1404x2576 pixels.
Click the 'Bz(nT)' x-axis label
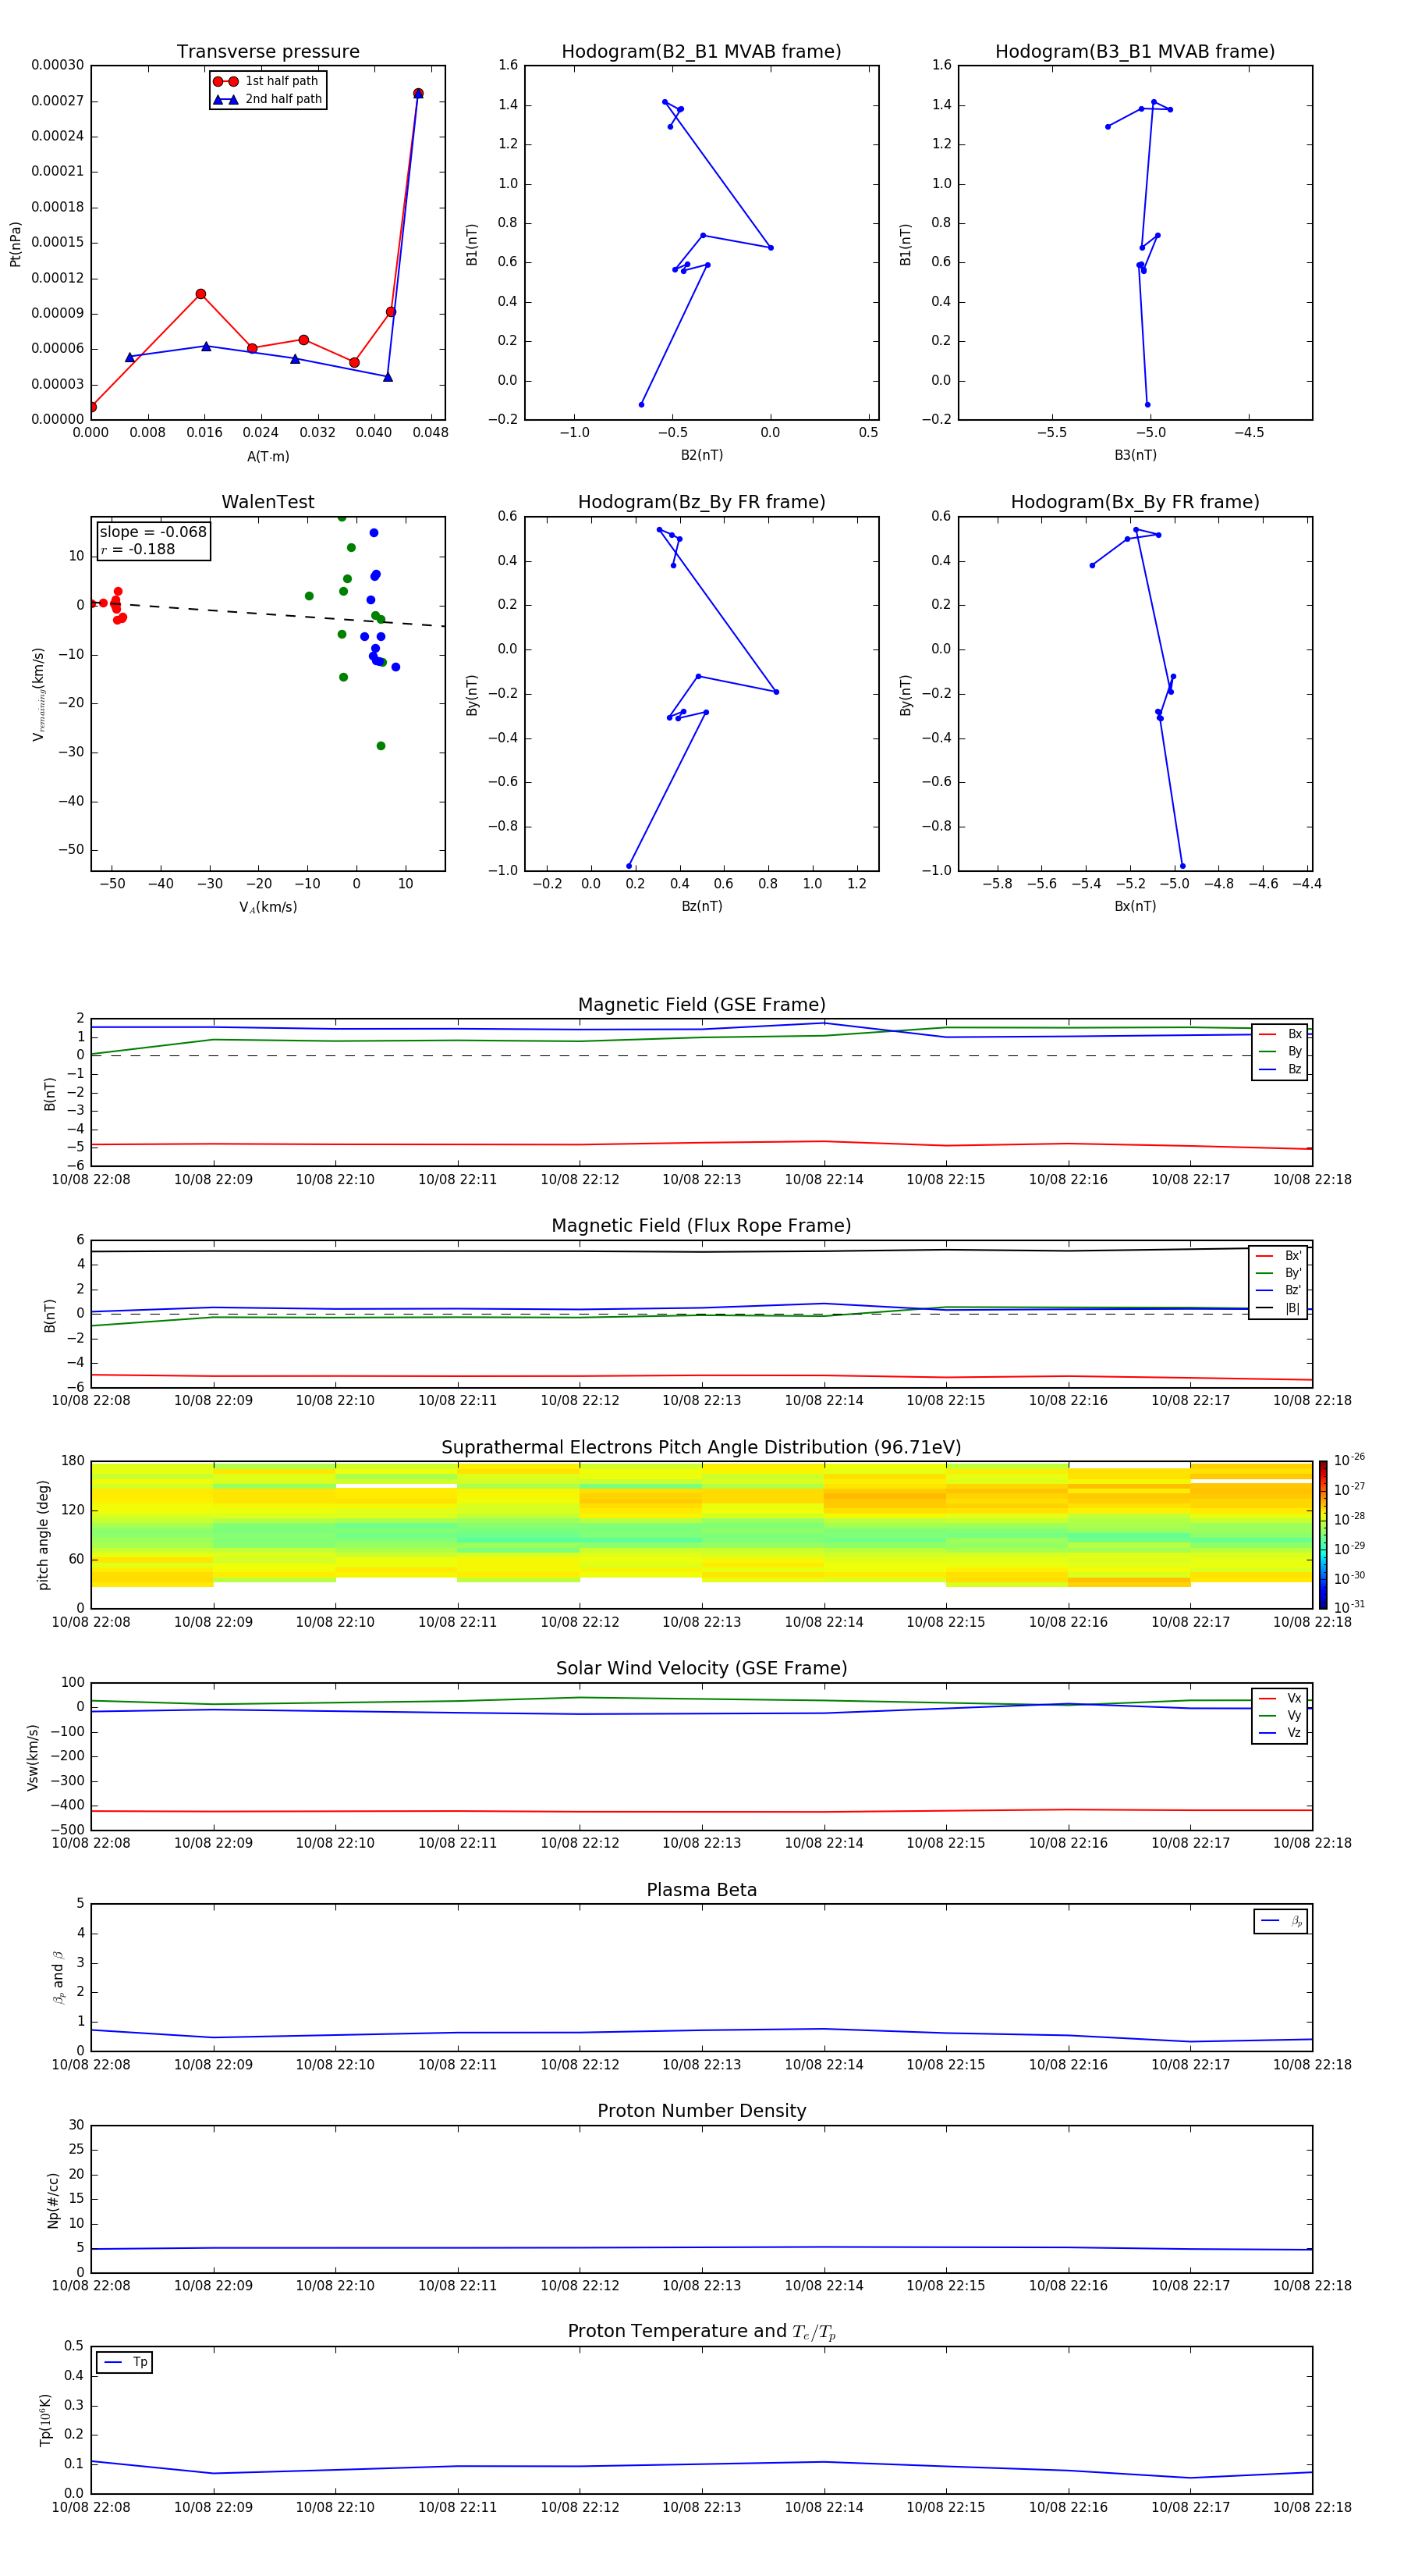tap(701, 906)
